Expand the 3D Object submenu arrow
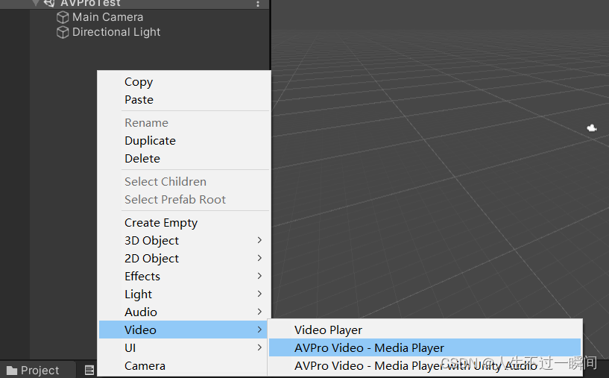Screen dimensions: 609x378 259,241
